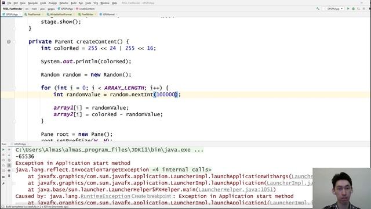The width and height of the screenshot is (371, 209).
Task: Click the -65536 output line in console
Action: (x=25, y=156)
